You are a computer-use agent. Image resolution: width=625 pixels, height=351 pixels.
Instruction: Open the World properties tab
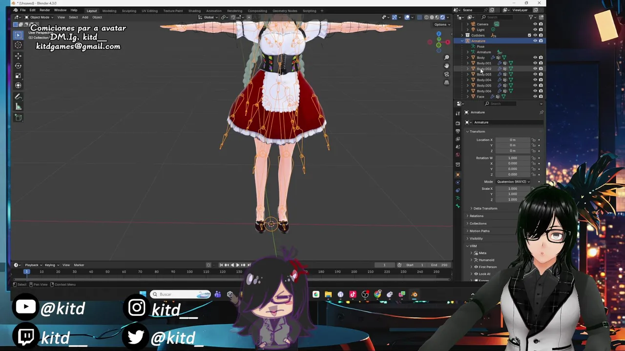pyautogui.click(x=458, y=155)
